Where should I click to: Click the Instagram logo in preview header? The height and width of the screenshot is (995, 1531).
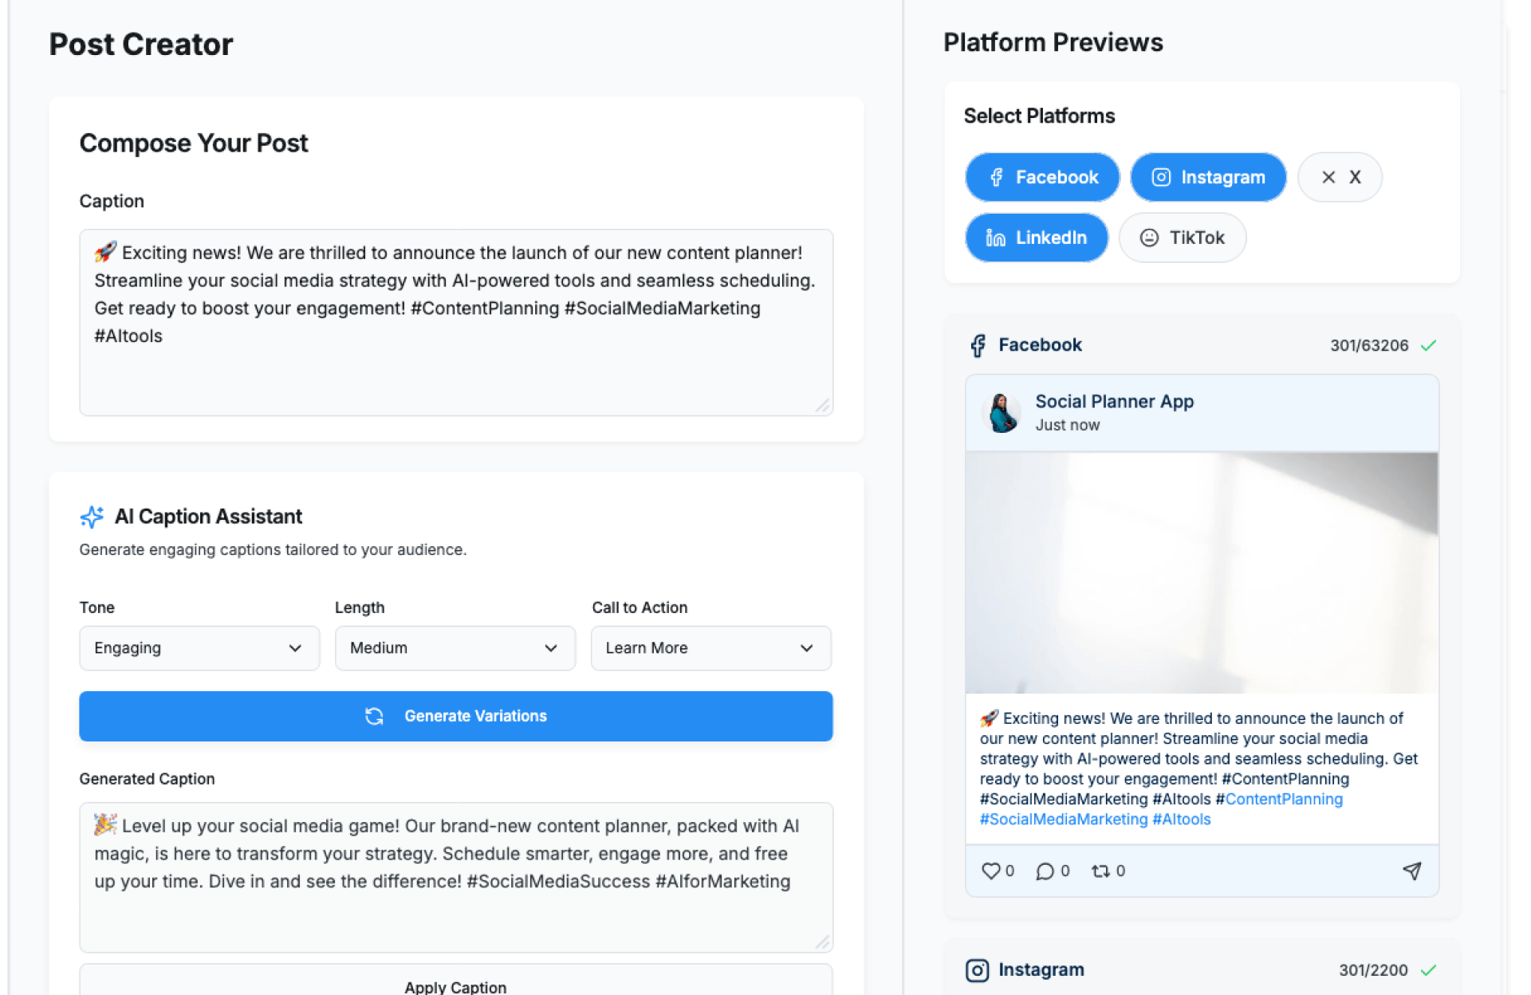977,970
